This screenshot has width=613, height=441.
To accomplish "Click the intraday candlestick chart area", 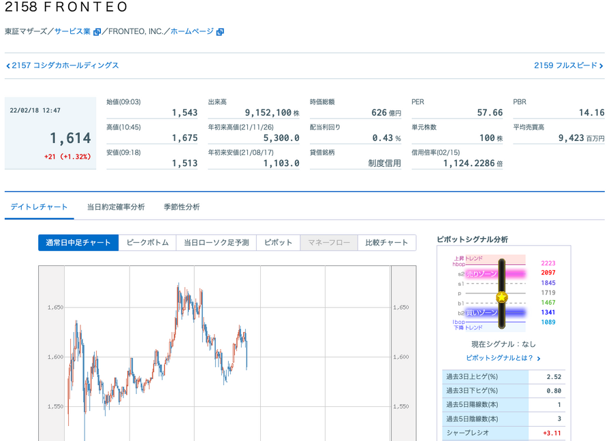I will [x=227, y=353].
